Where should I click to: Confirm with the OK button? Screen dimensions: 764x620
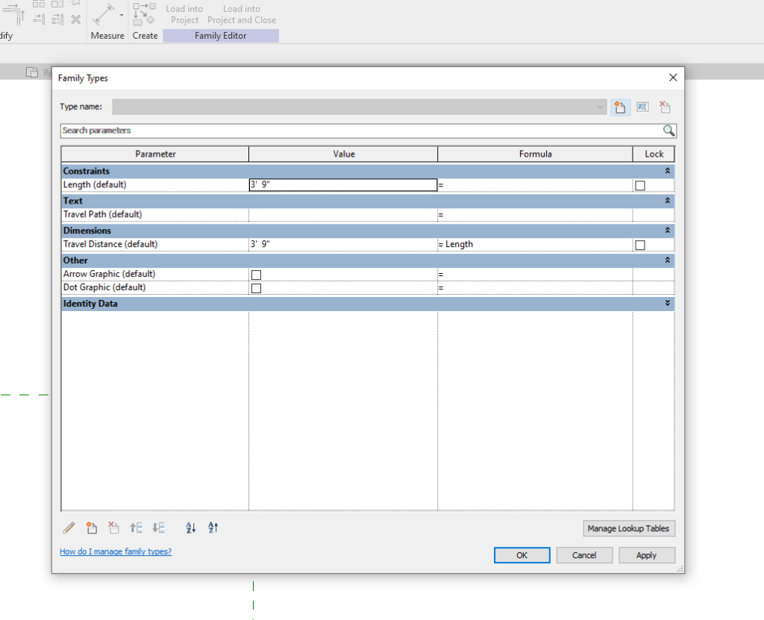click(x=522, y=555)
